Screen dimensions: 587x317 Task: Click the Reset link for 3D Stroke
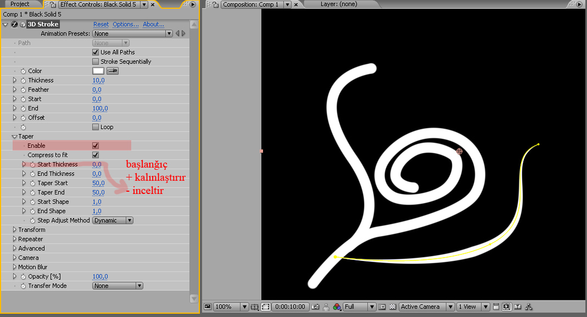(x=101, y=24)
